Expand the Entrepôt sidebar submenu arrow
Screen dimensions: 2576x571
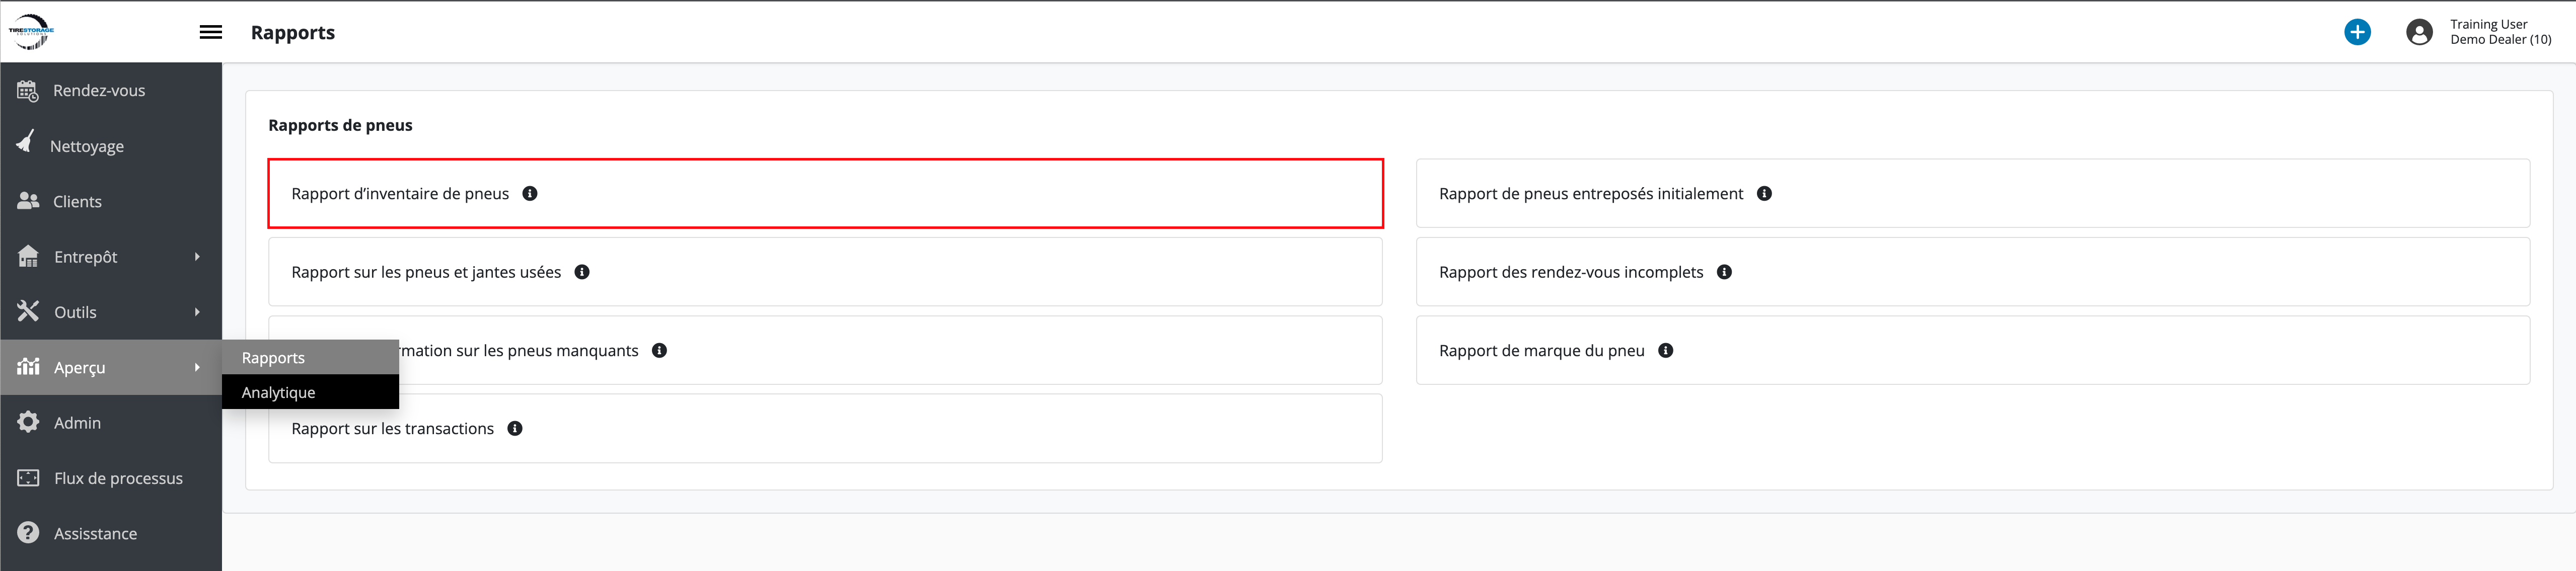pyautogui.click(x=197, y=257)
